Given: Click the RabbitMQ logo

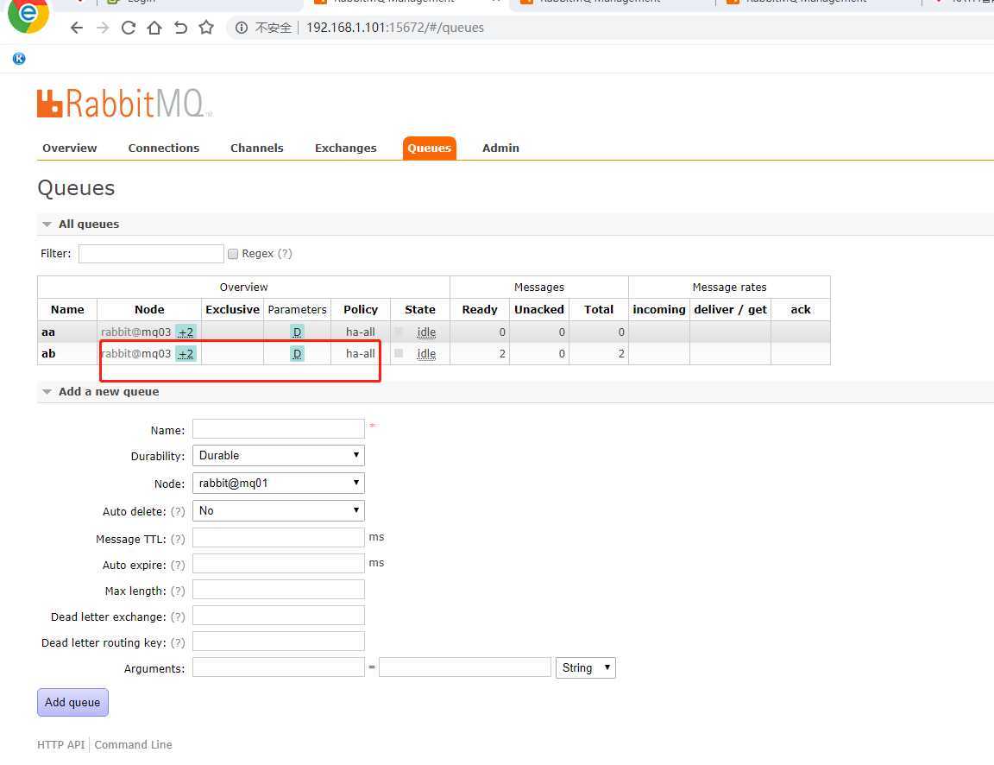Looking at the screenshot, I should click(x=123, y=103).
